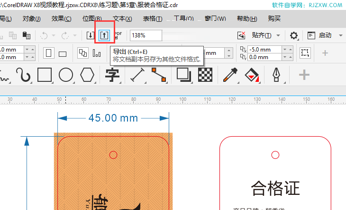Expand the page height dropdown arrow
Screen dimensions: 346x210
27,57
